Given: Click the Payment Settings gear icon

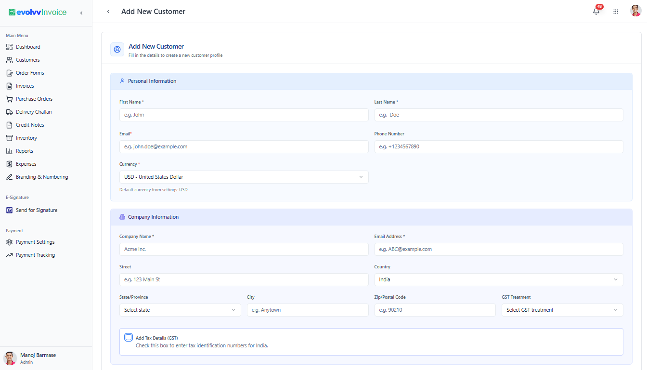Looking at the screenshot, I should tap(9, 242).
